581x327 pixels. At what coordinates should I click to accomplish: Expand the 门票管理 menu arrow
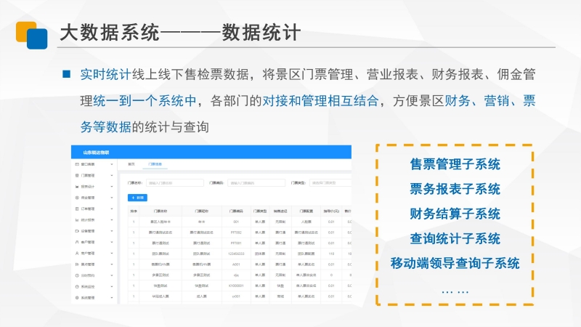coord(112,175)
